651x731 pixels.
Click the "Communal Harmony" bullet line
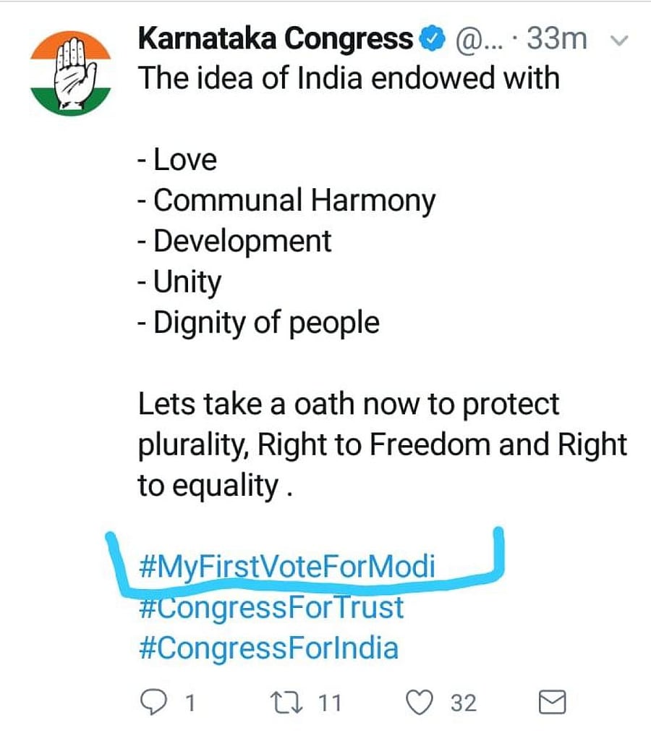tap(286, 200)
